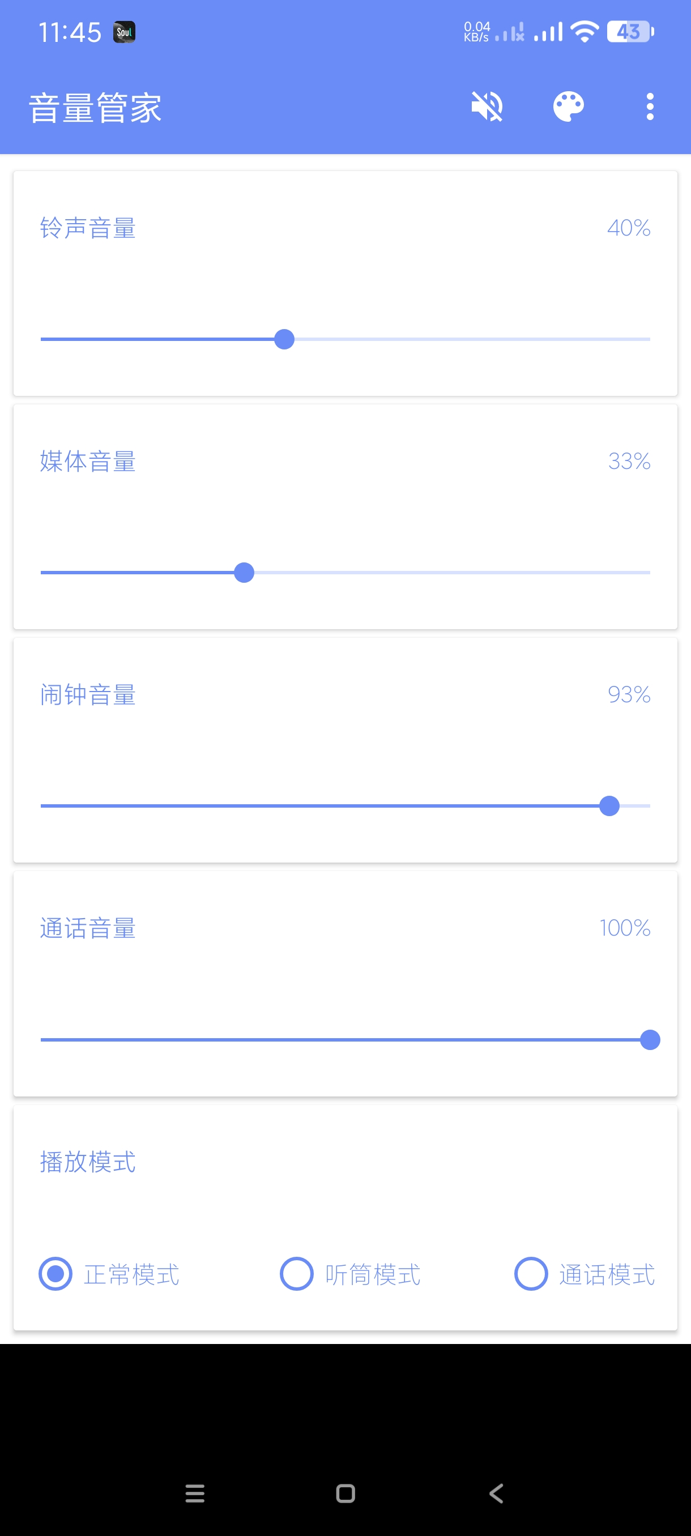Open recent apps with menu button
Screen dimensions: 691x1536
pyautogui.click(x=195, y=1493)
